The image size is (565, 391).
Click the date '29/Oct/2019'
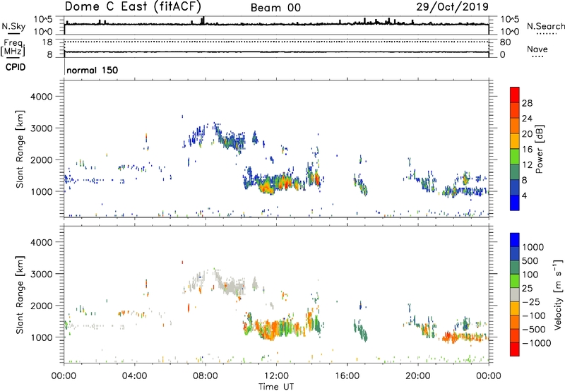click(x=453, y=7)
